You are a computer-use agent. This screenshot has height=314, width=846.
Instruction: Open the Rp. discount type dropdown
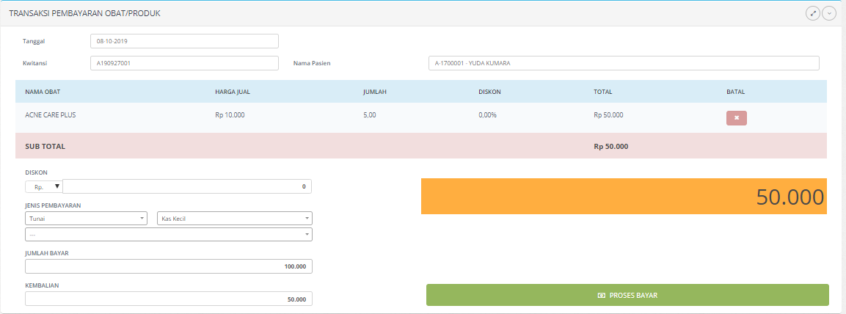pos(44,186)
